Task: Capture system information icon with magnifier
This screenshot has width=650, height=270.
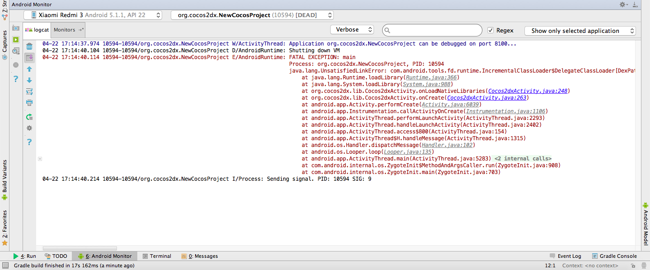Action: (16, 50)
